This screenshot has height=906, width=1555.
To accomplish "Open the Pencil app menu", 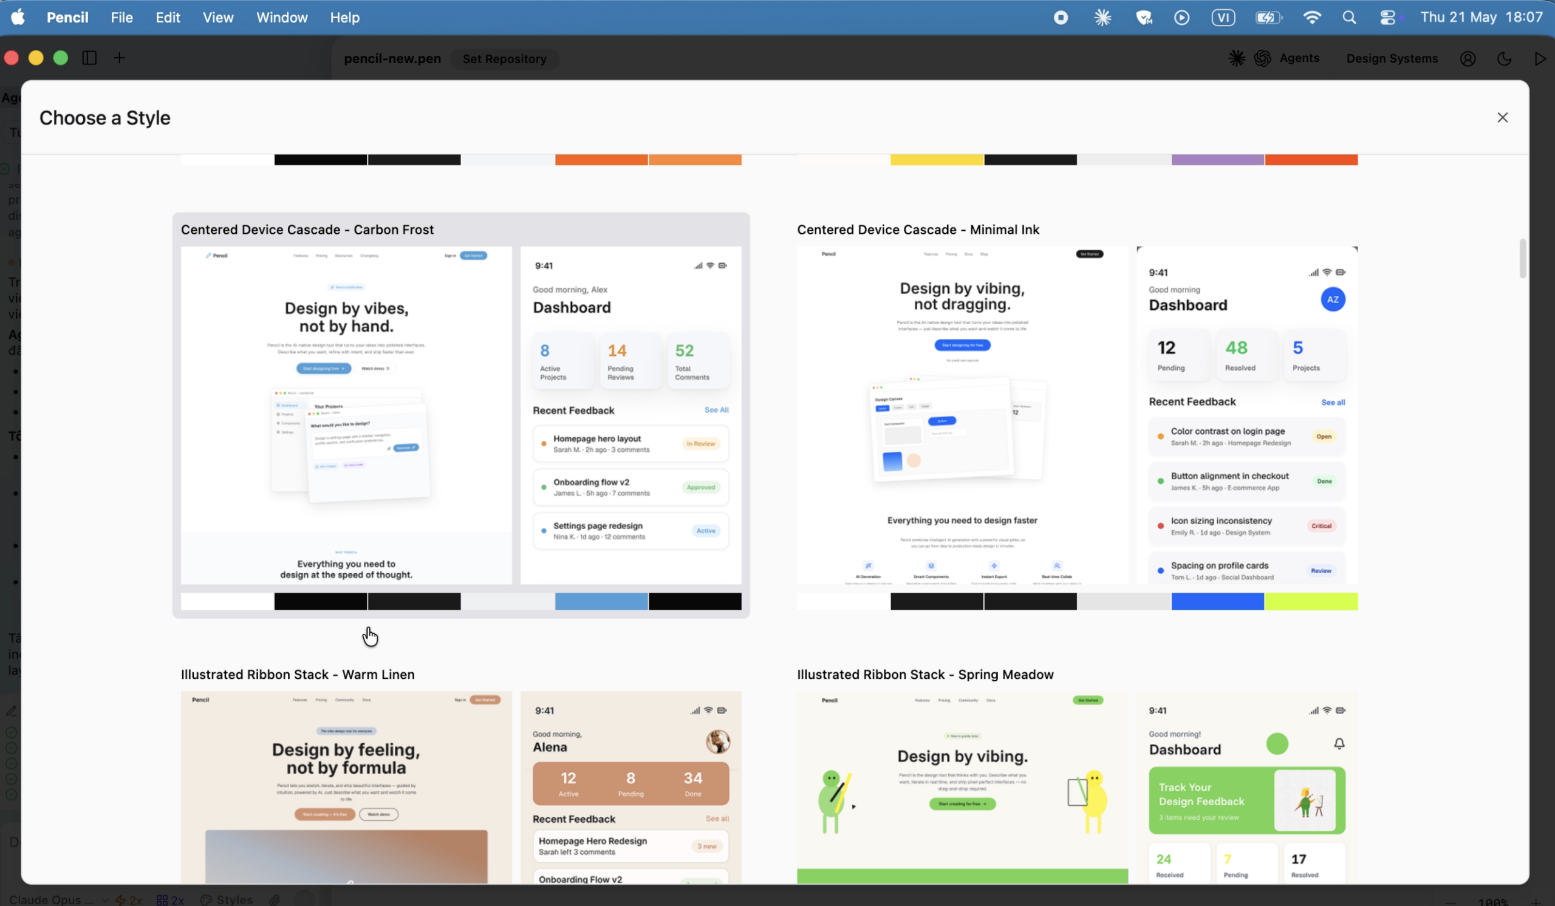I will (x=67, y=17).
